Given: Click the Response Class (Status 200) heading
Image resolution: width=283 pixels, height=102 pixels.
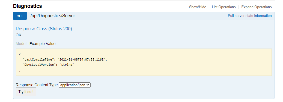Looking at the screenshot, I should (44, 29).
